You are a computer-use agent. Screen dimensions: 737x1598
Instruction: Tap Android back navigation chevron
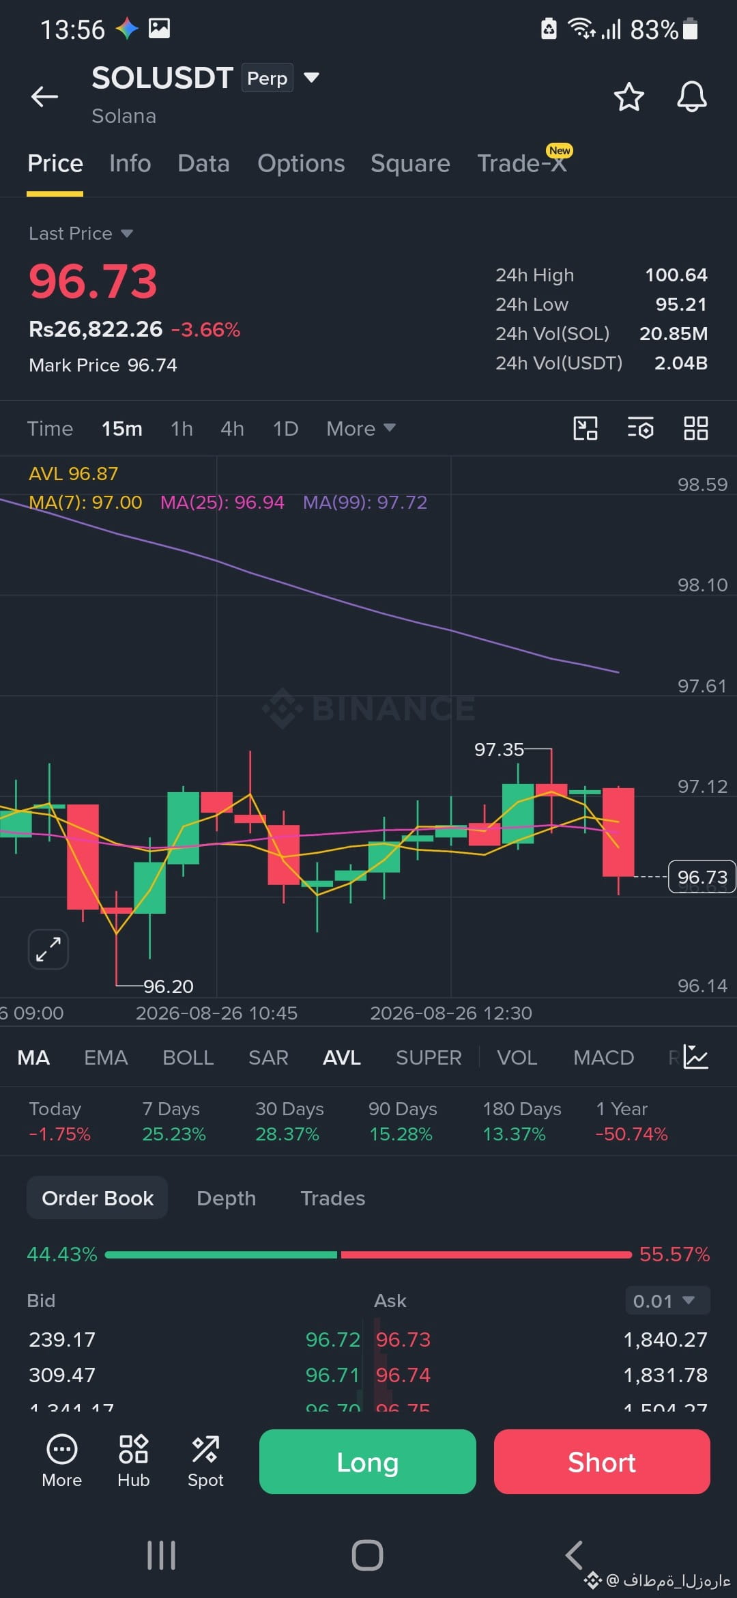574,1555
